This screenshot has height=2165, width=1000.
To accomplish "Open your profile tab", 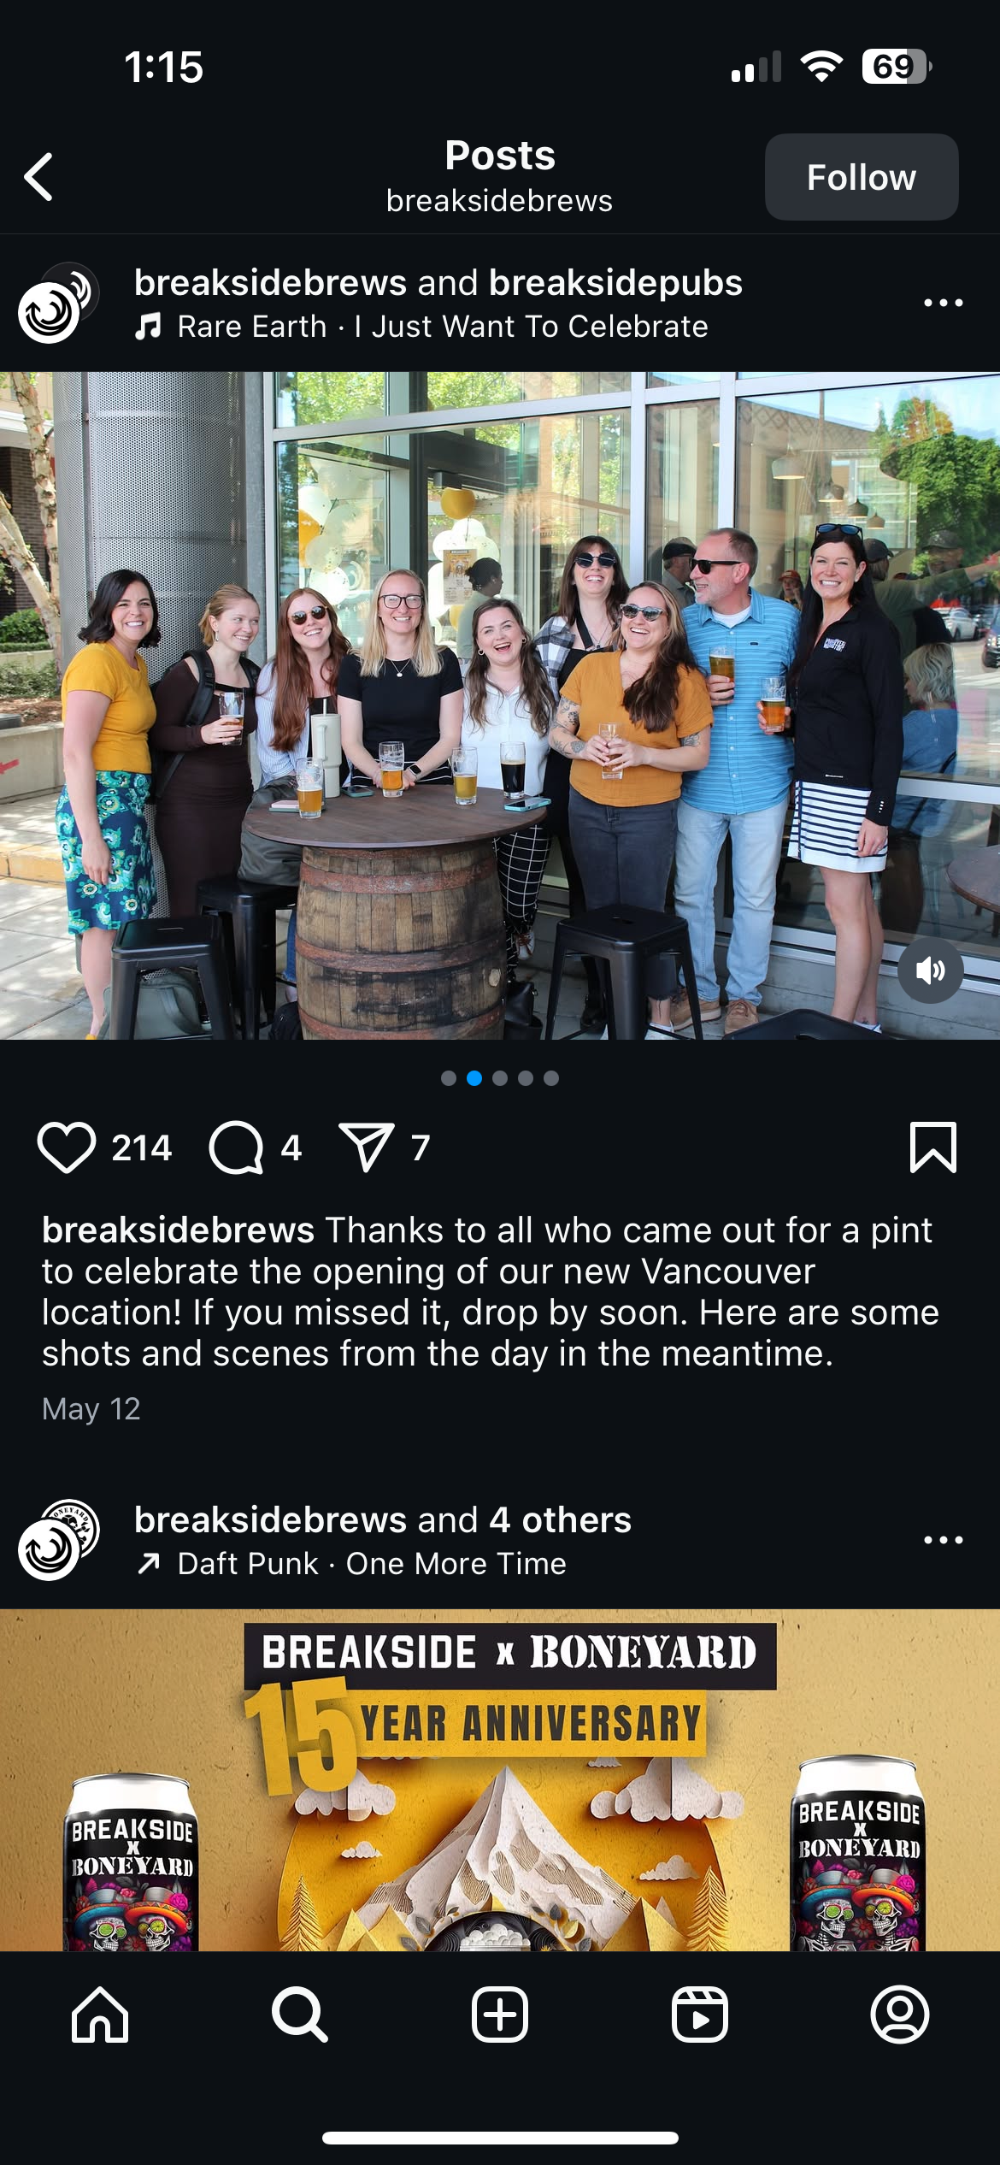I will pyautogui.click(x=900, y=2014).
